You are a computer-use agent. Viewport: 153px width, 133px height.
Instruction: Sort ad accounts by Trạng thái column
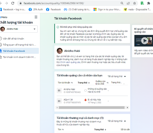click(x=84, y=83)
